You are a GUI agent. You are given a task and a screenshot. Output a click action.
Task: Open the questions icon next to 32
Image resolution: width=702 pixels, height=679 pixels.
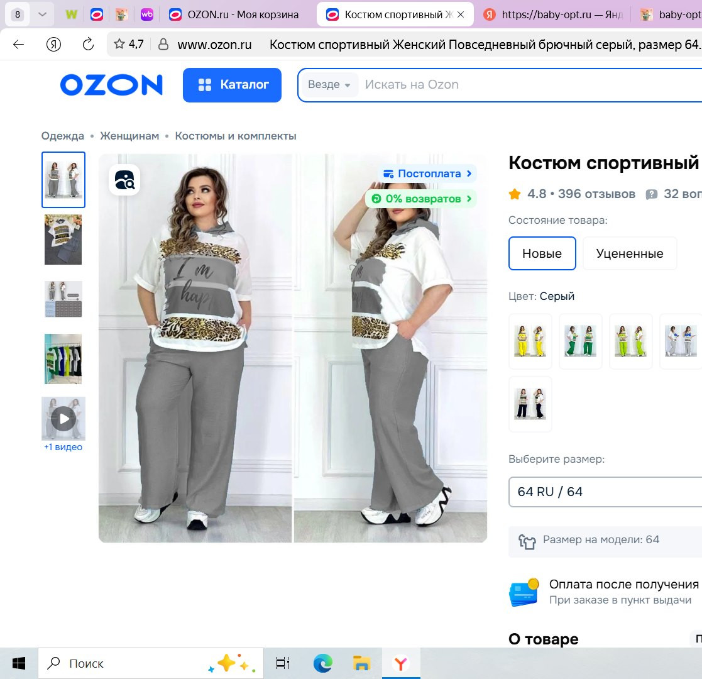tap(652, 194)
